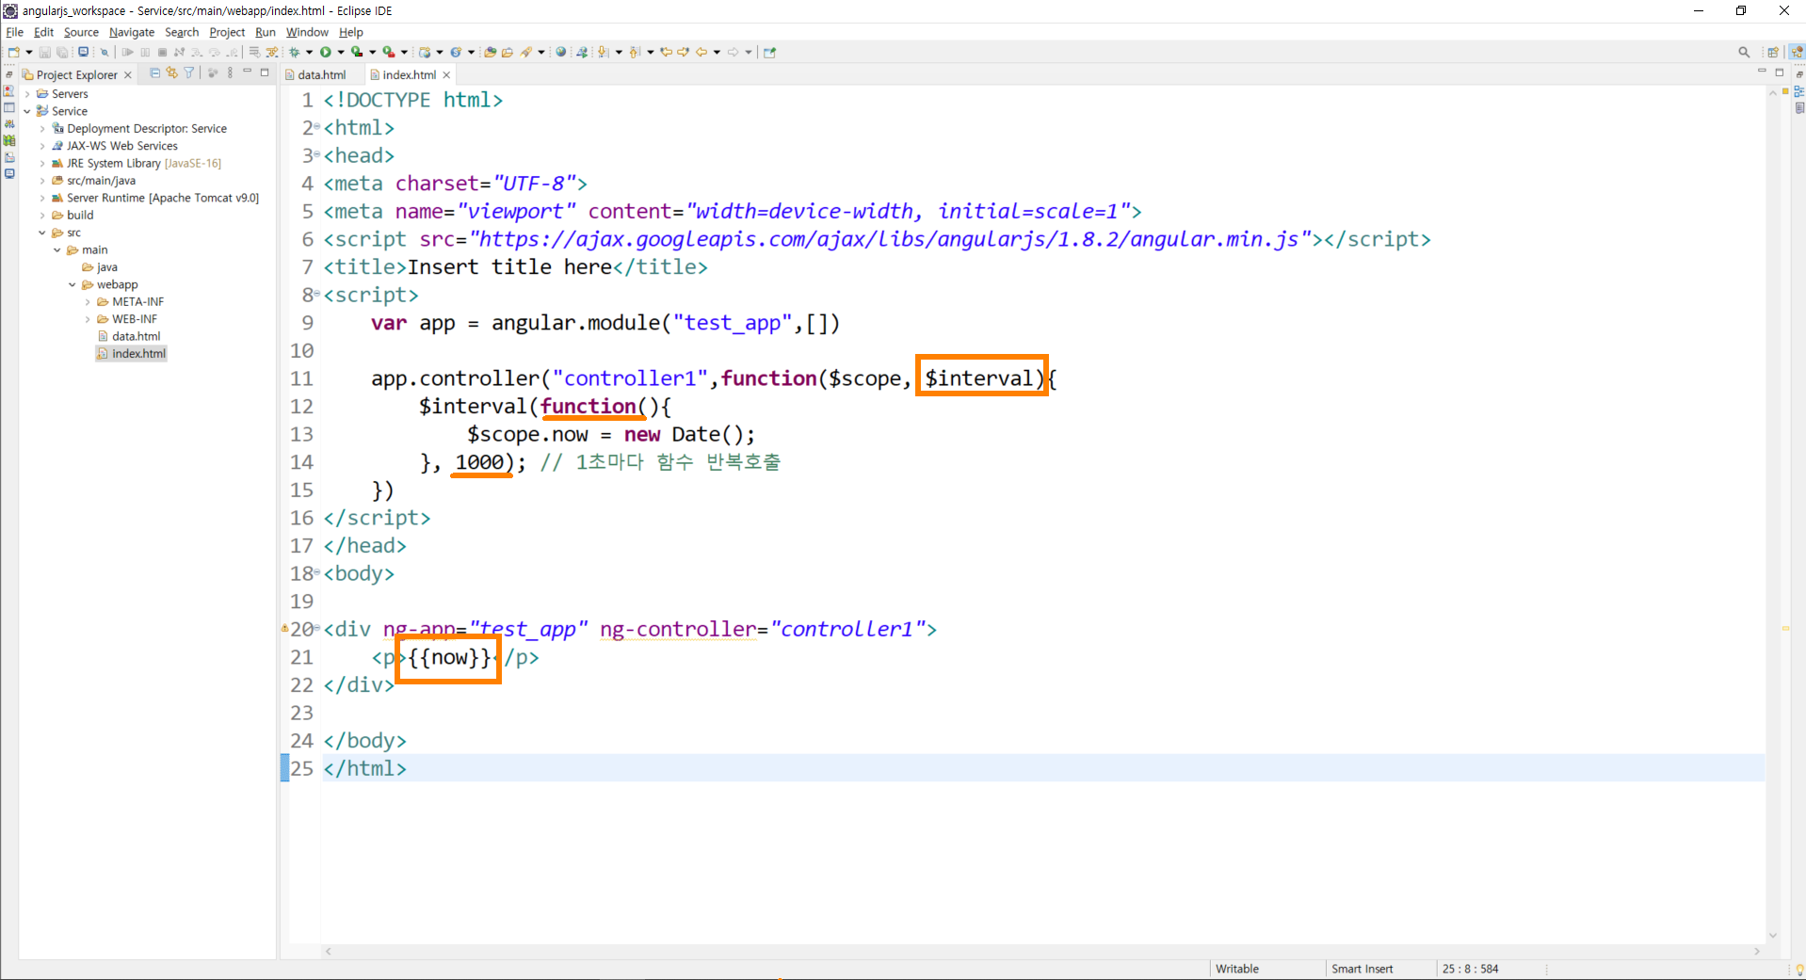Open the Help menu
Viewport: 1806px width, 980px height.
pos(351,32)
